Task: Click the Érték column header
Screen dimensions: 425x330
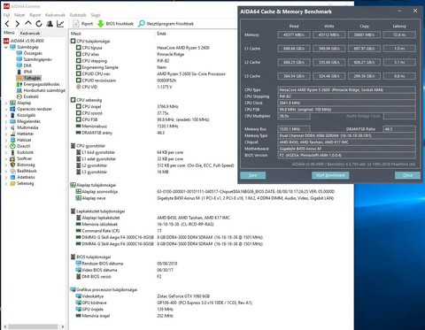Action: coord(161,34)
